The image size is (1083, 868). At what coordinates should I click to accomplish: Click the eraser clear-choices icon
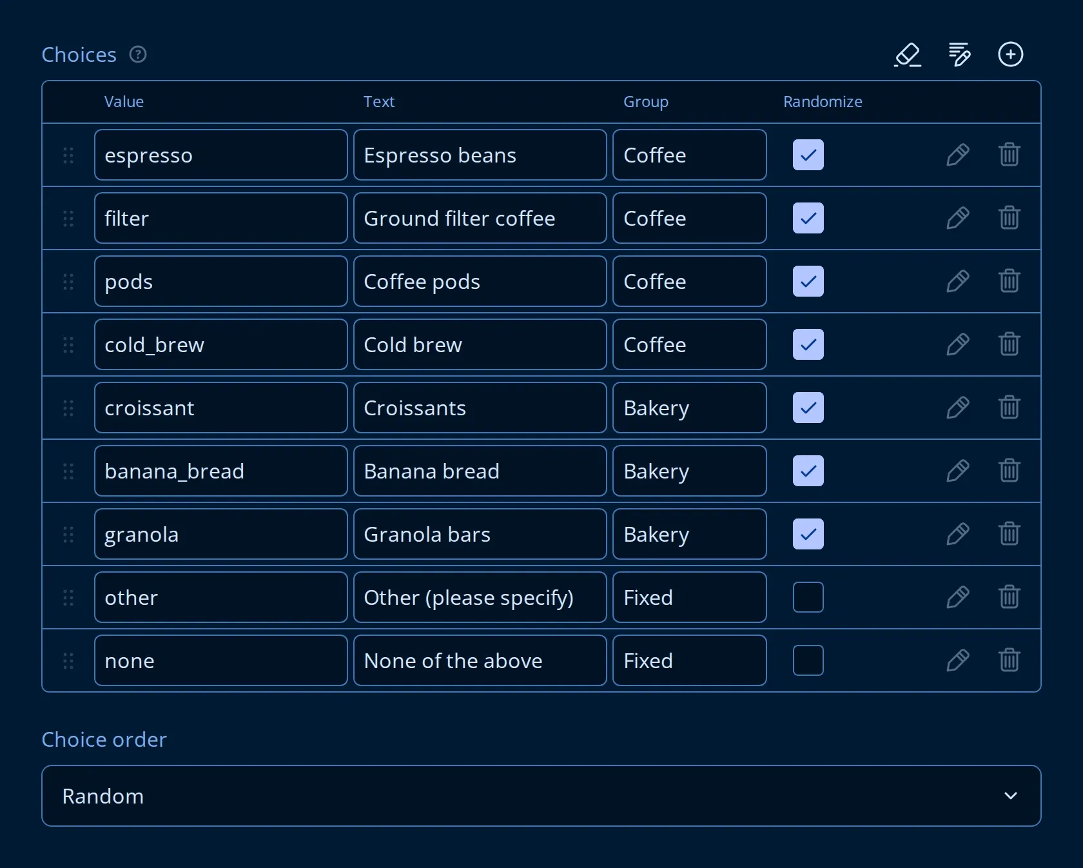(x=908, y=55)
